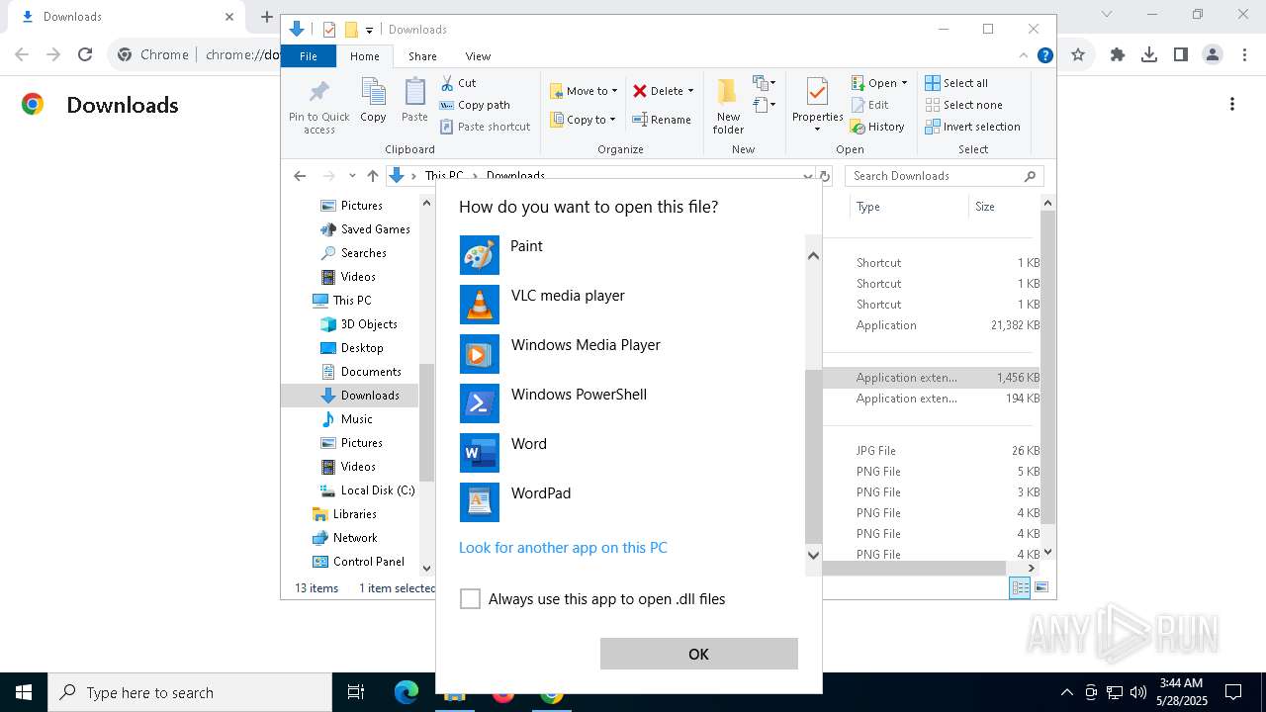
Task: Switch to large icons view button
Action: click(1040, 587)
